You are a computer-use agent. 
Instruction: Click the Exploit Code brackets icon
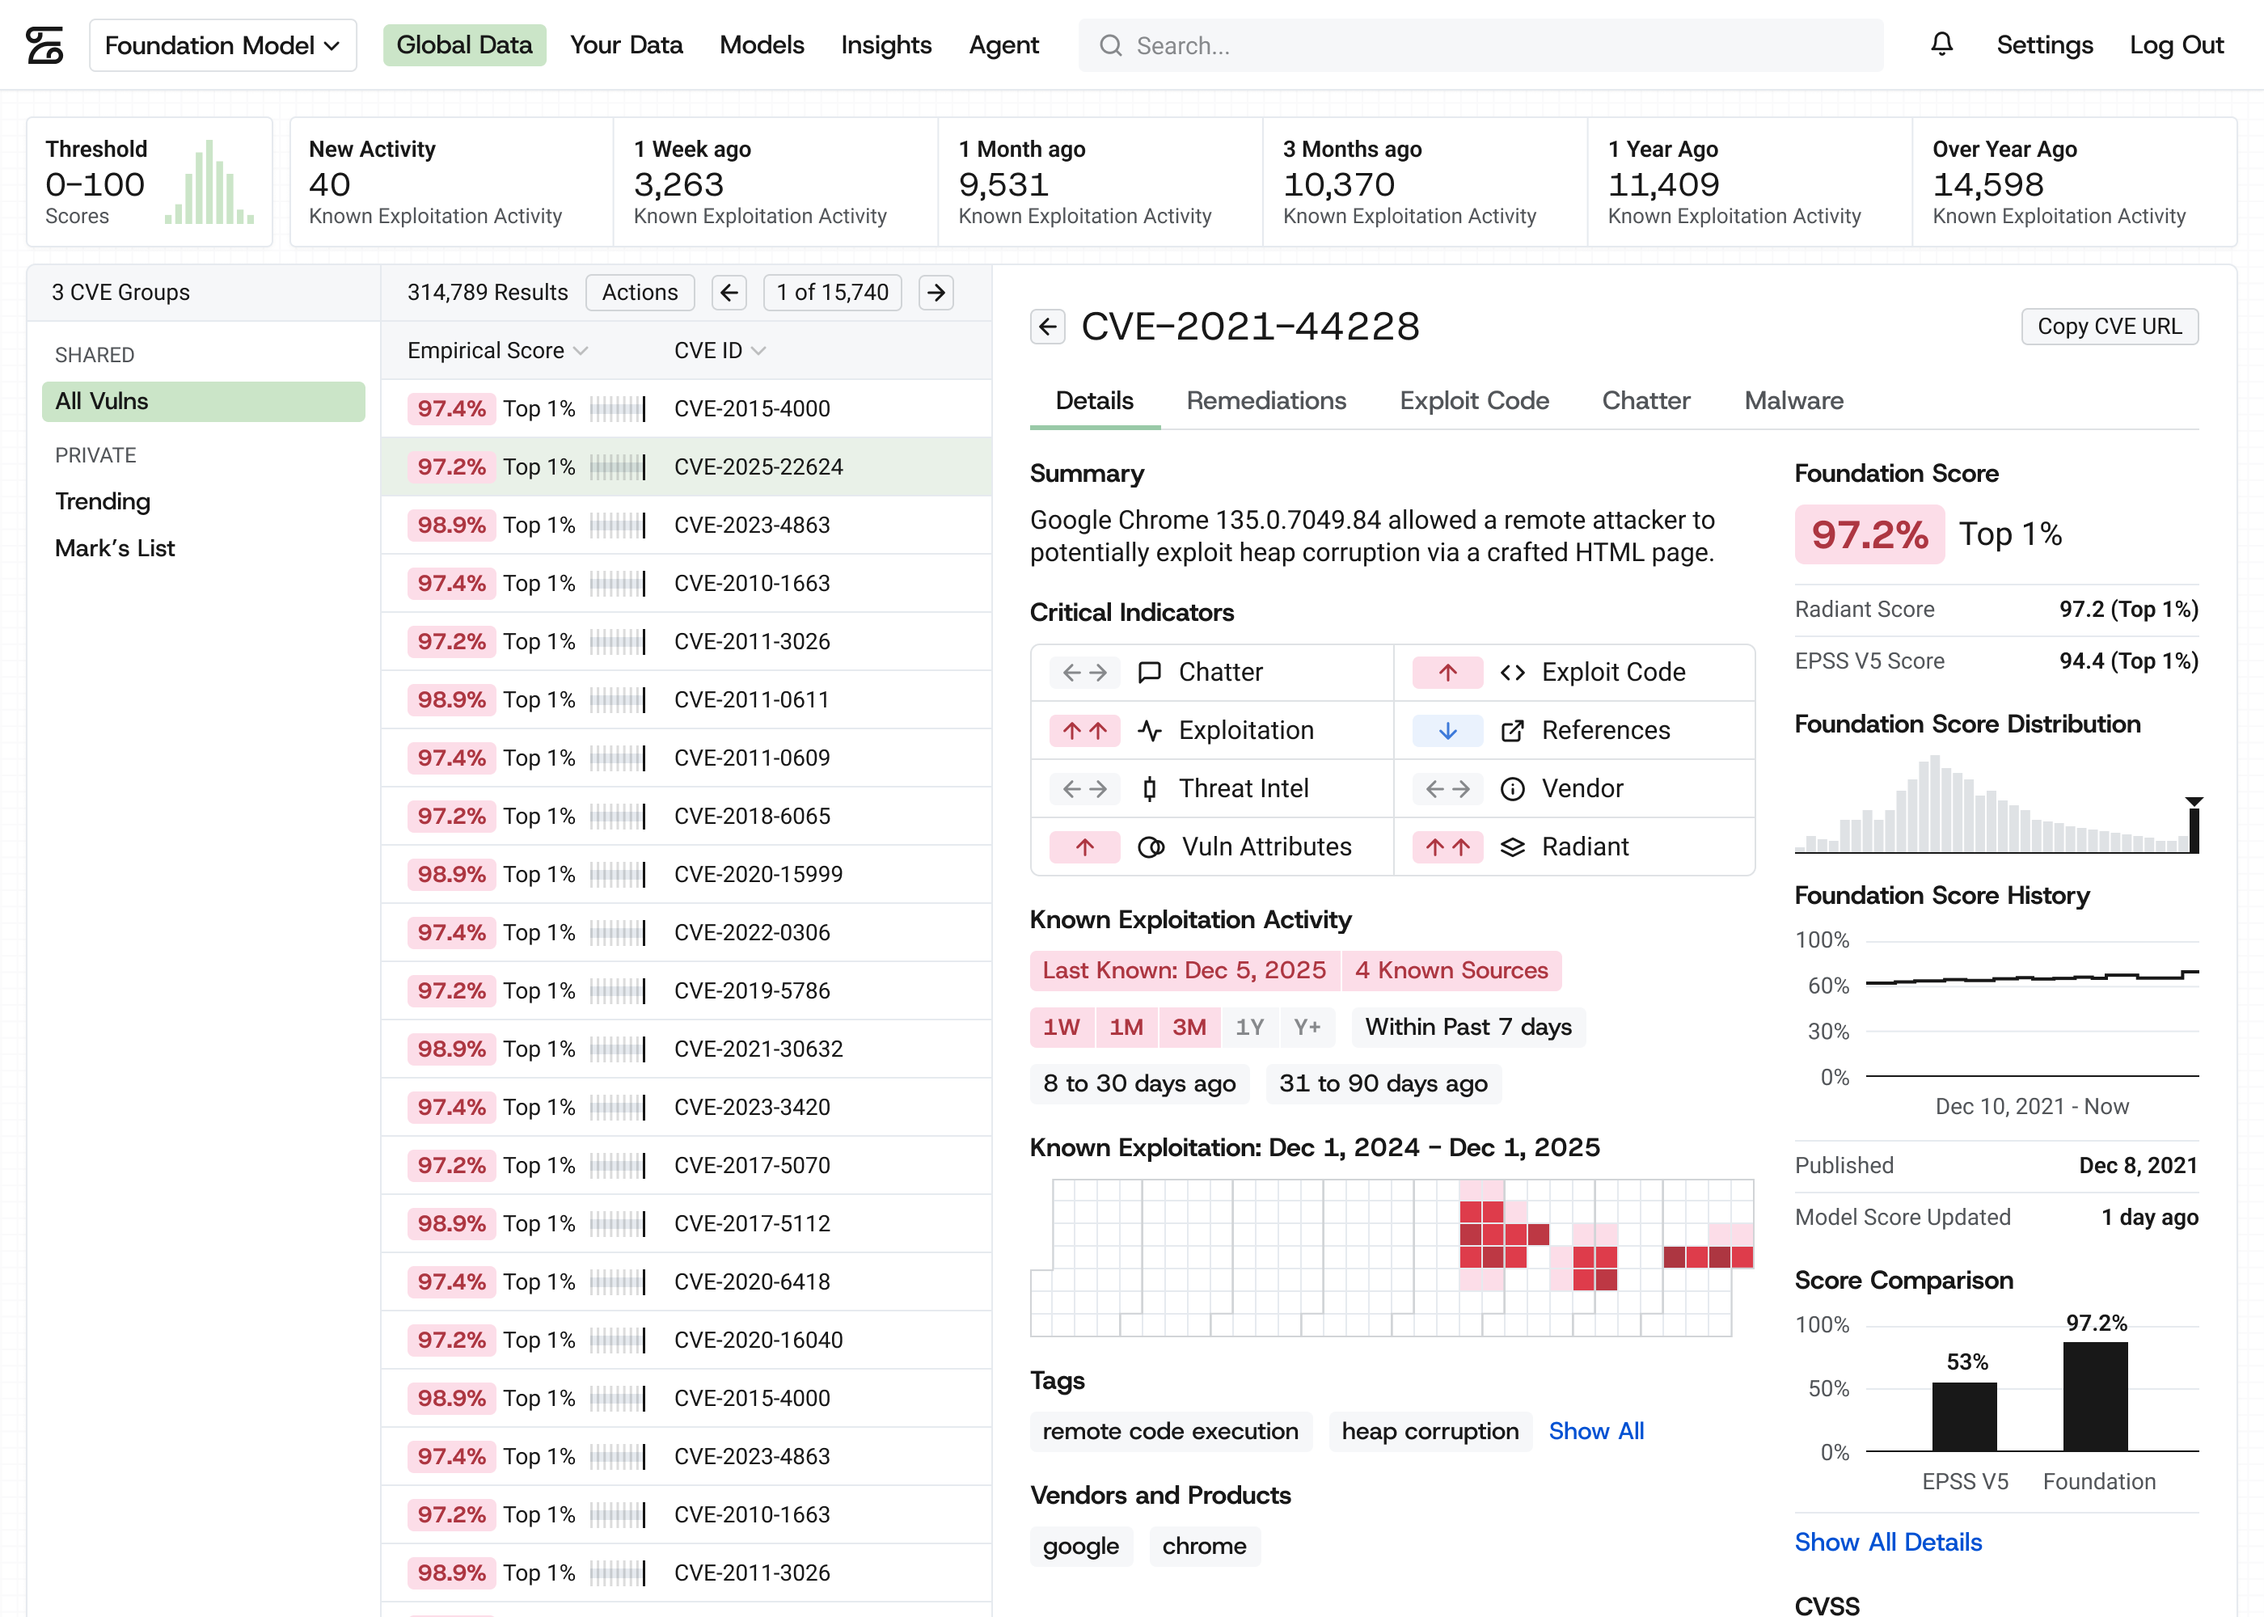(x=1512, y=672)
